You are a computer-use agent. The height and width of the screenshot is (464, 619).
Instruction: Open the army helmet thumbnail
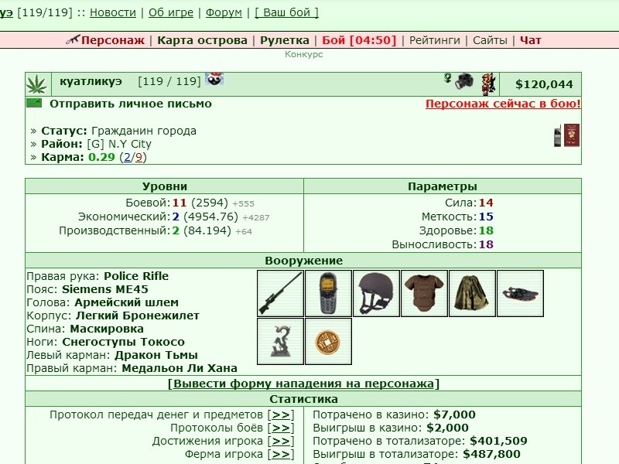coord(376,294)
